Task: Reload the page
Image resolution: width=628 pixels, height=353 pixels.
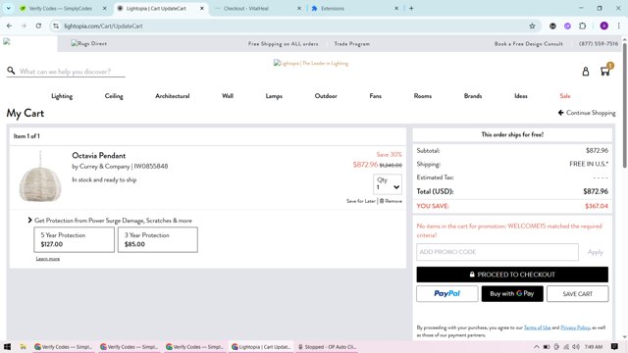Action: pyautogui.click(x=38, y=26)
